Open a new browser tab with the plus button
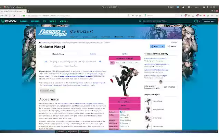219x137 pixels. click(x=28, y=11)
